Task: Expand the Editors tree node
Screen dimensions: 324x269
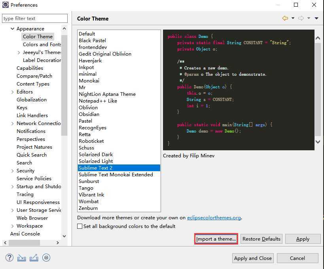Action: click(x=13, y=92)
